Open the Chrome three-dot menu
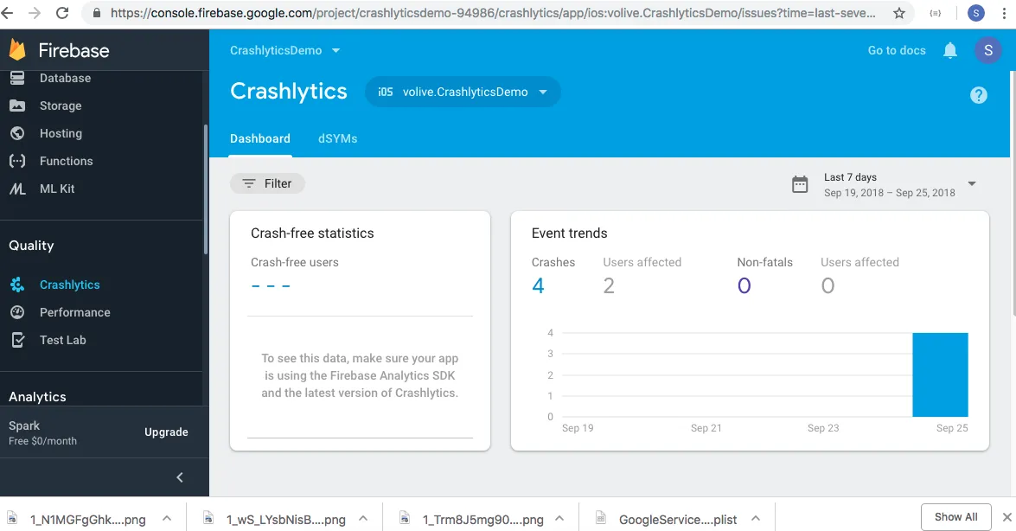This screenshot has height=531, width=1016. pyautogui.click(x=1005, y=13)
